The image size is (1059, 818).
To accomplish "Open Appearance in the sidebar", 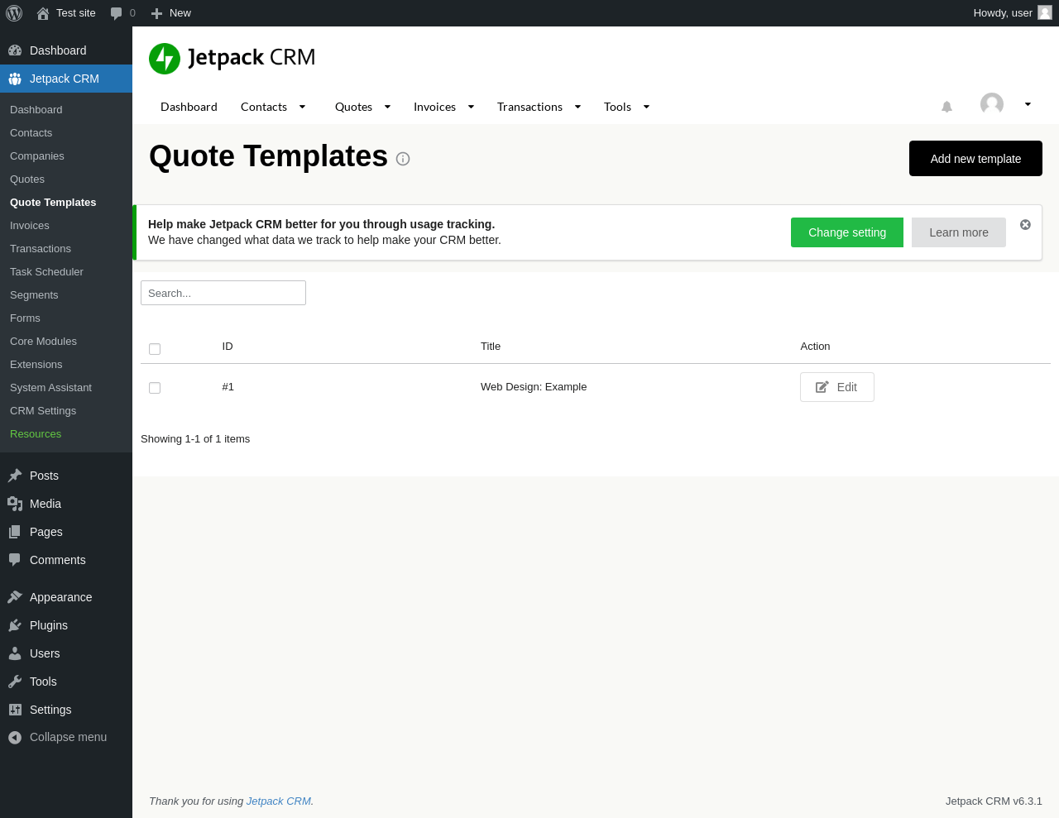I will pyautogui.click(x=60, y=597).
